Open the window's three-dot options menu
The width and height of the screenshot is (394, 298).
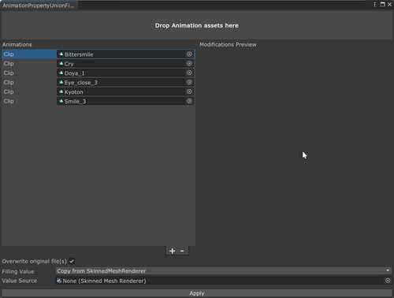[x=374, y=5]
